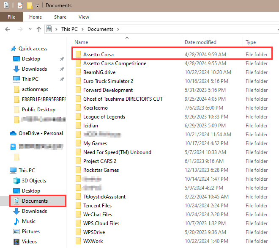Click the Up one level arrow
279x248 pixels.
pos(39,29)
